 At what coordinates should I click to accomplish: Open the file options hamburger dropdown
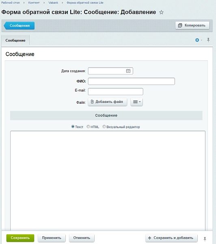pyautogui.click(x=136, y=102)
